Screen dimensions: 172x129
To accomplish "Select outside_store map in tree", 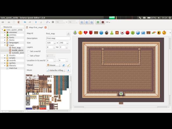I will (18, 53).
